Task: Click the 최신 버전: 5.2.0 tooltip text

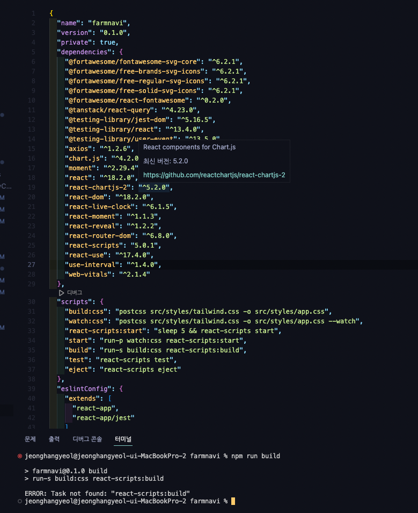Action: pyautogui.click(x=166, y=161)
